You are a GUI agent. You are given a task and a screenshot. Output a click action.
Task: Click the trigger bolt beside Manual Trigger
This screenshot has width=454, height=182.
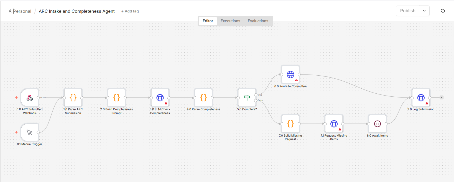tap(17, 132)
